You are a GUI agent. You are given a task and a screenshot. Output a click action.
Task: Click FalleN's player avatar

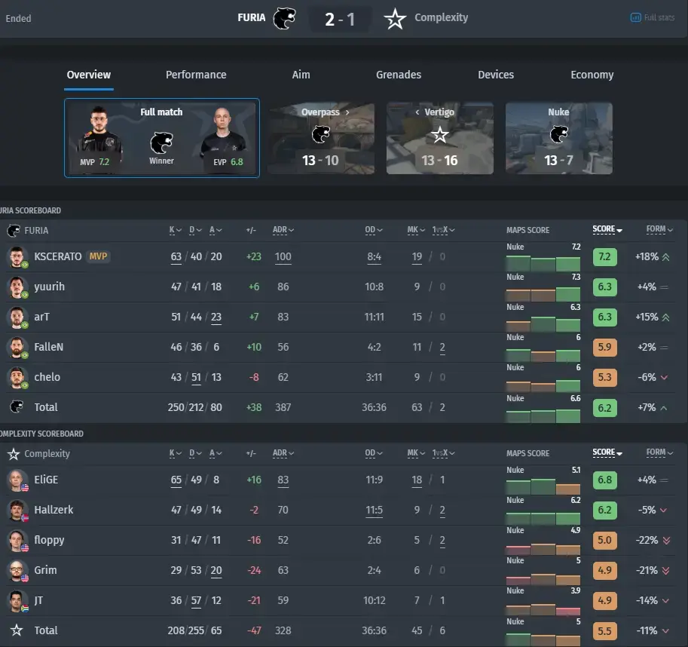point(17,347)
